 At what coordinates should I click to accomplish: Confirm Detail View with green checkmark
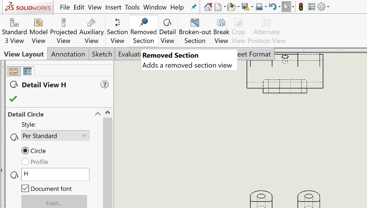(x=13, y=98)
